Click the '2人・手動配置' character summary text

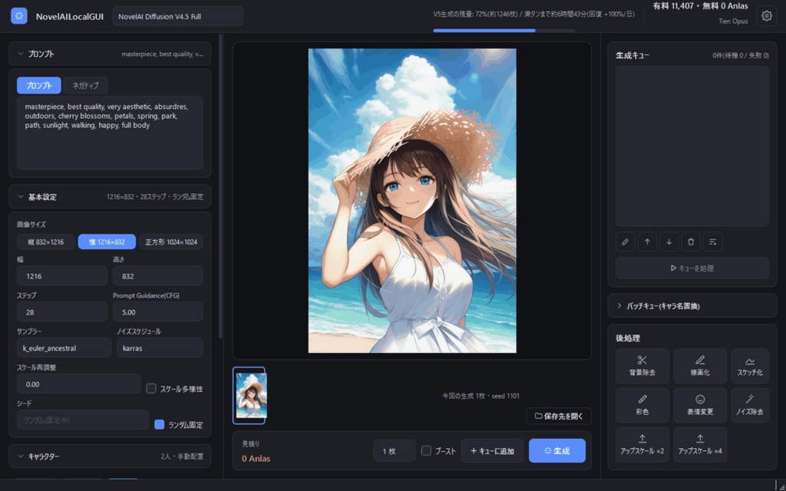coord(182,456)
